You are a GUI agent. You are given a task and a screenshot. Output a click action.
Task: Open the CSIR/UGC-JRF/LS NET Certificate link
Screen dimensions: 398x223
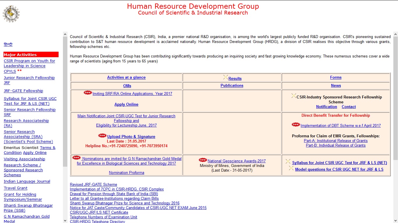(99, 213)
